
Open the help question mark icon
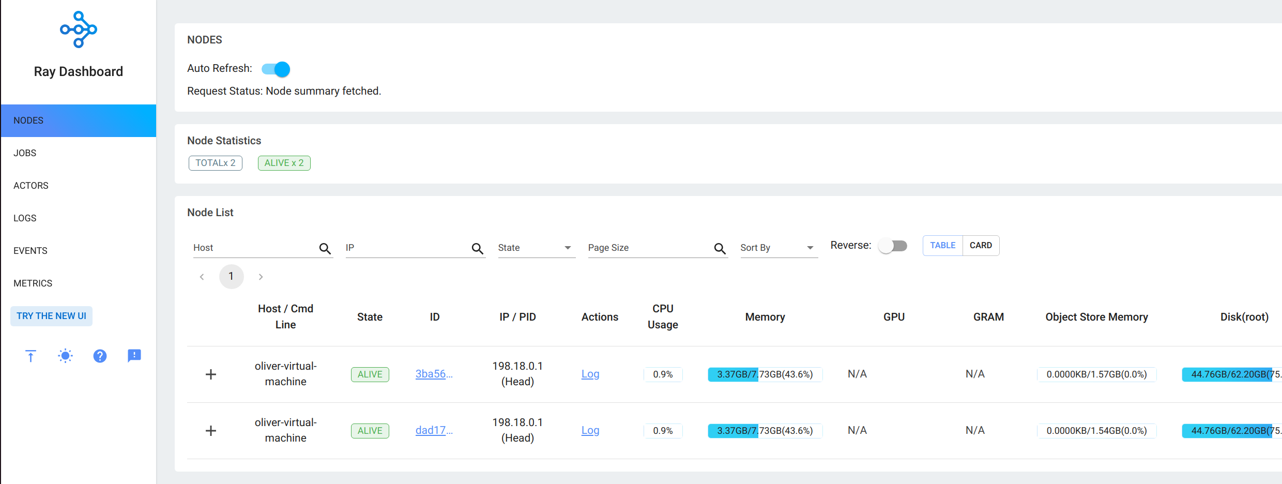click(x=100, y=356)
